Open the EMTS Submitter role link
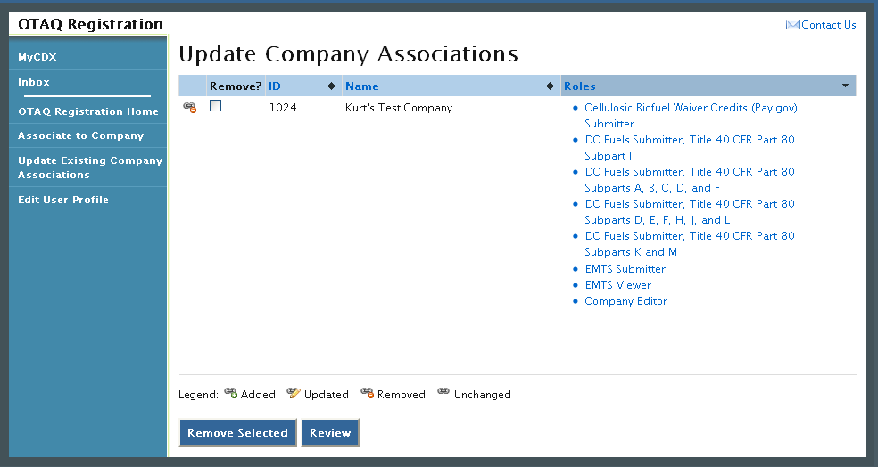Image resolution: width=878 pixels, height=467 pixels. coord(625,269)
